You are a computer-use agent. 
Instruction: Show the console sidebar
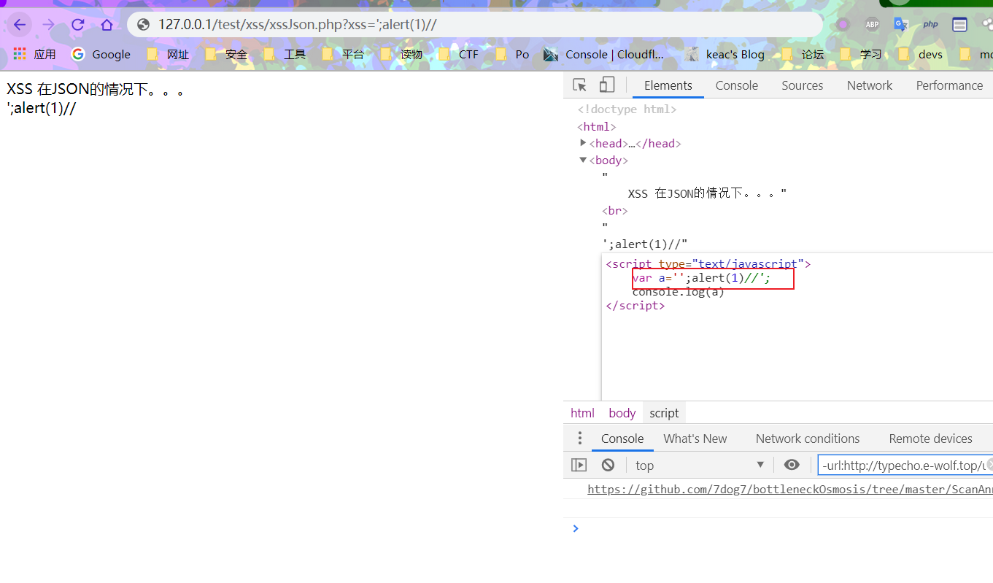[579, 465]
